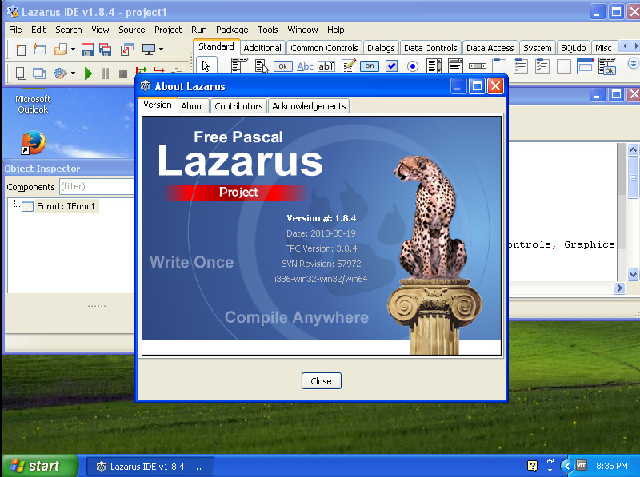Pick the TCheckBox component icon
This screenshot has width=640, height=477.
pos(391,66)
